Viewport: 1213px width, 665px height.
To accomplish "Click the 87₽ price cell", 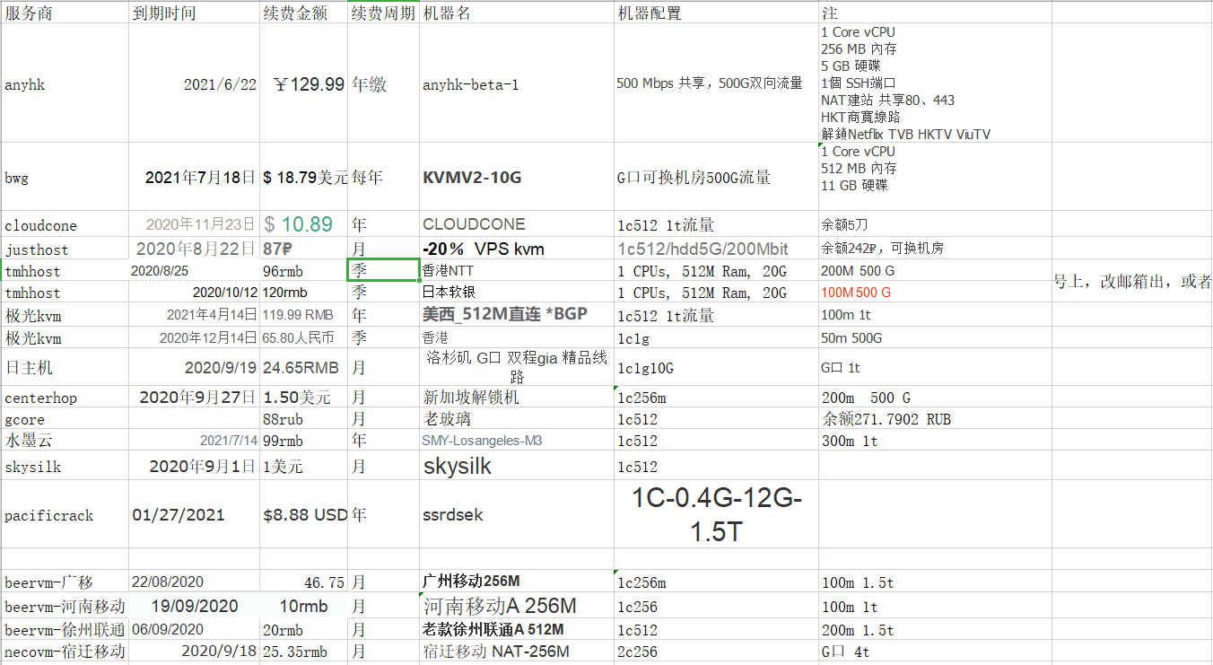I will coord(304,249).
